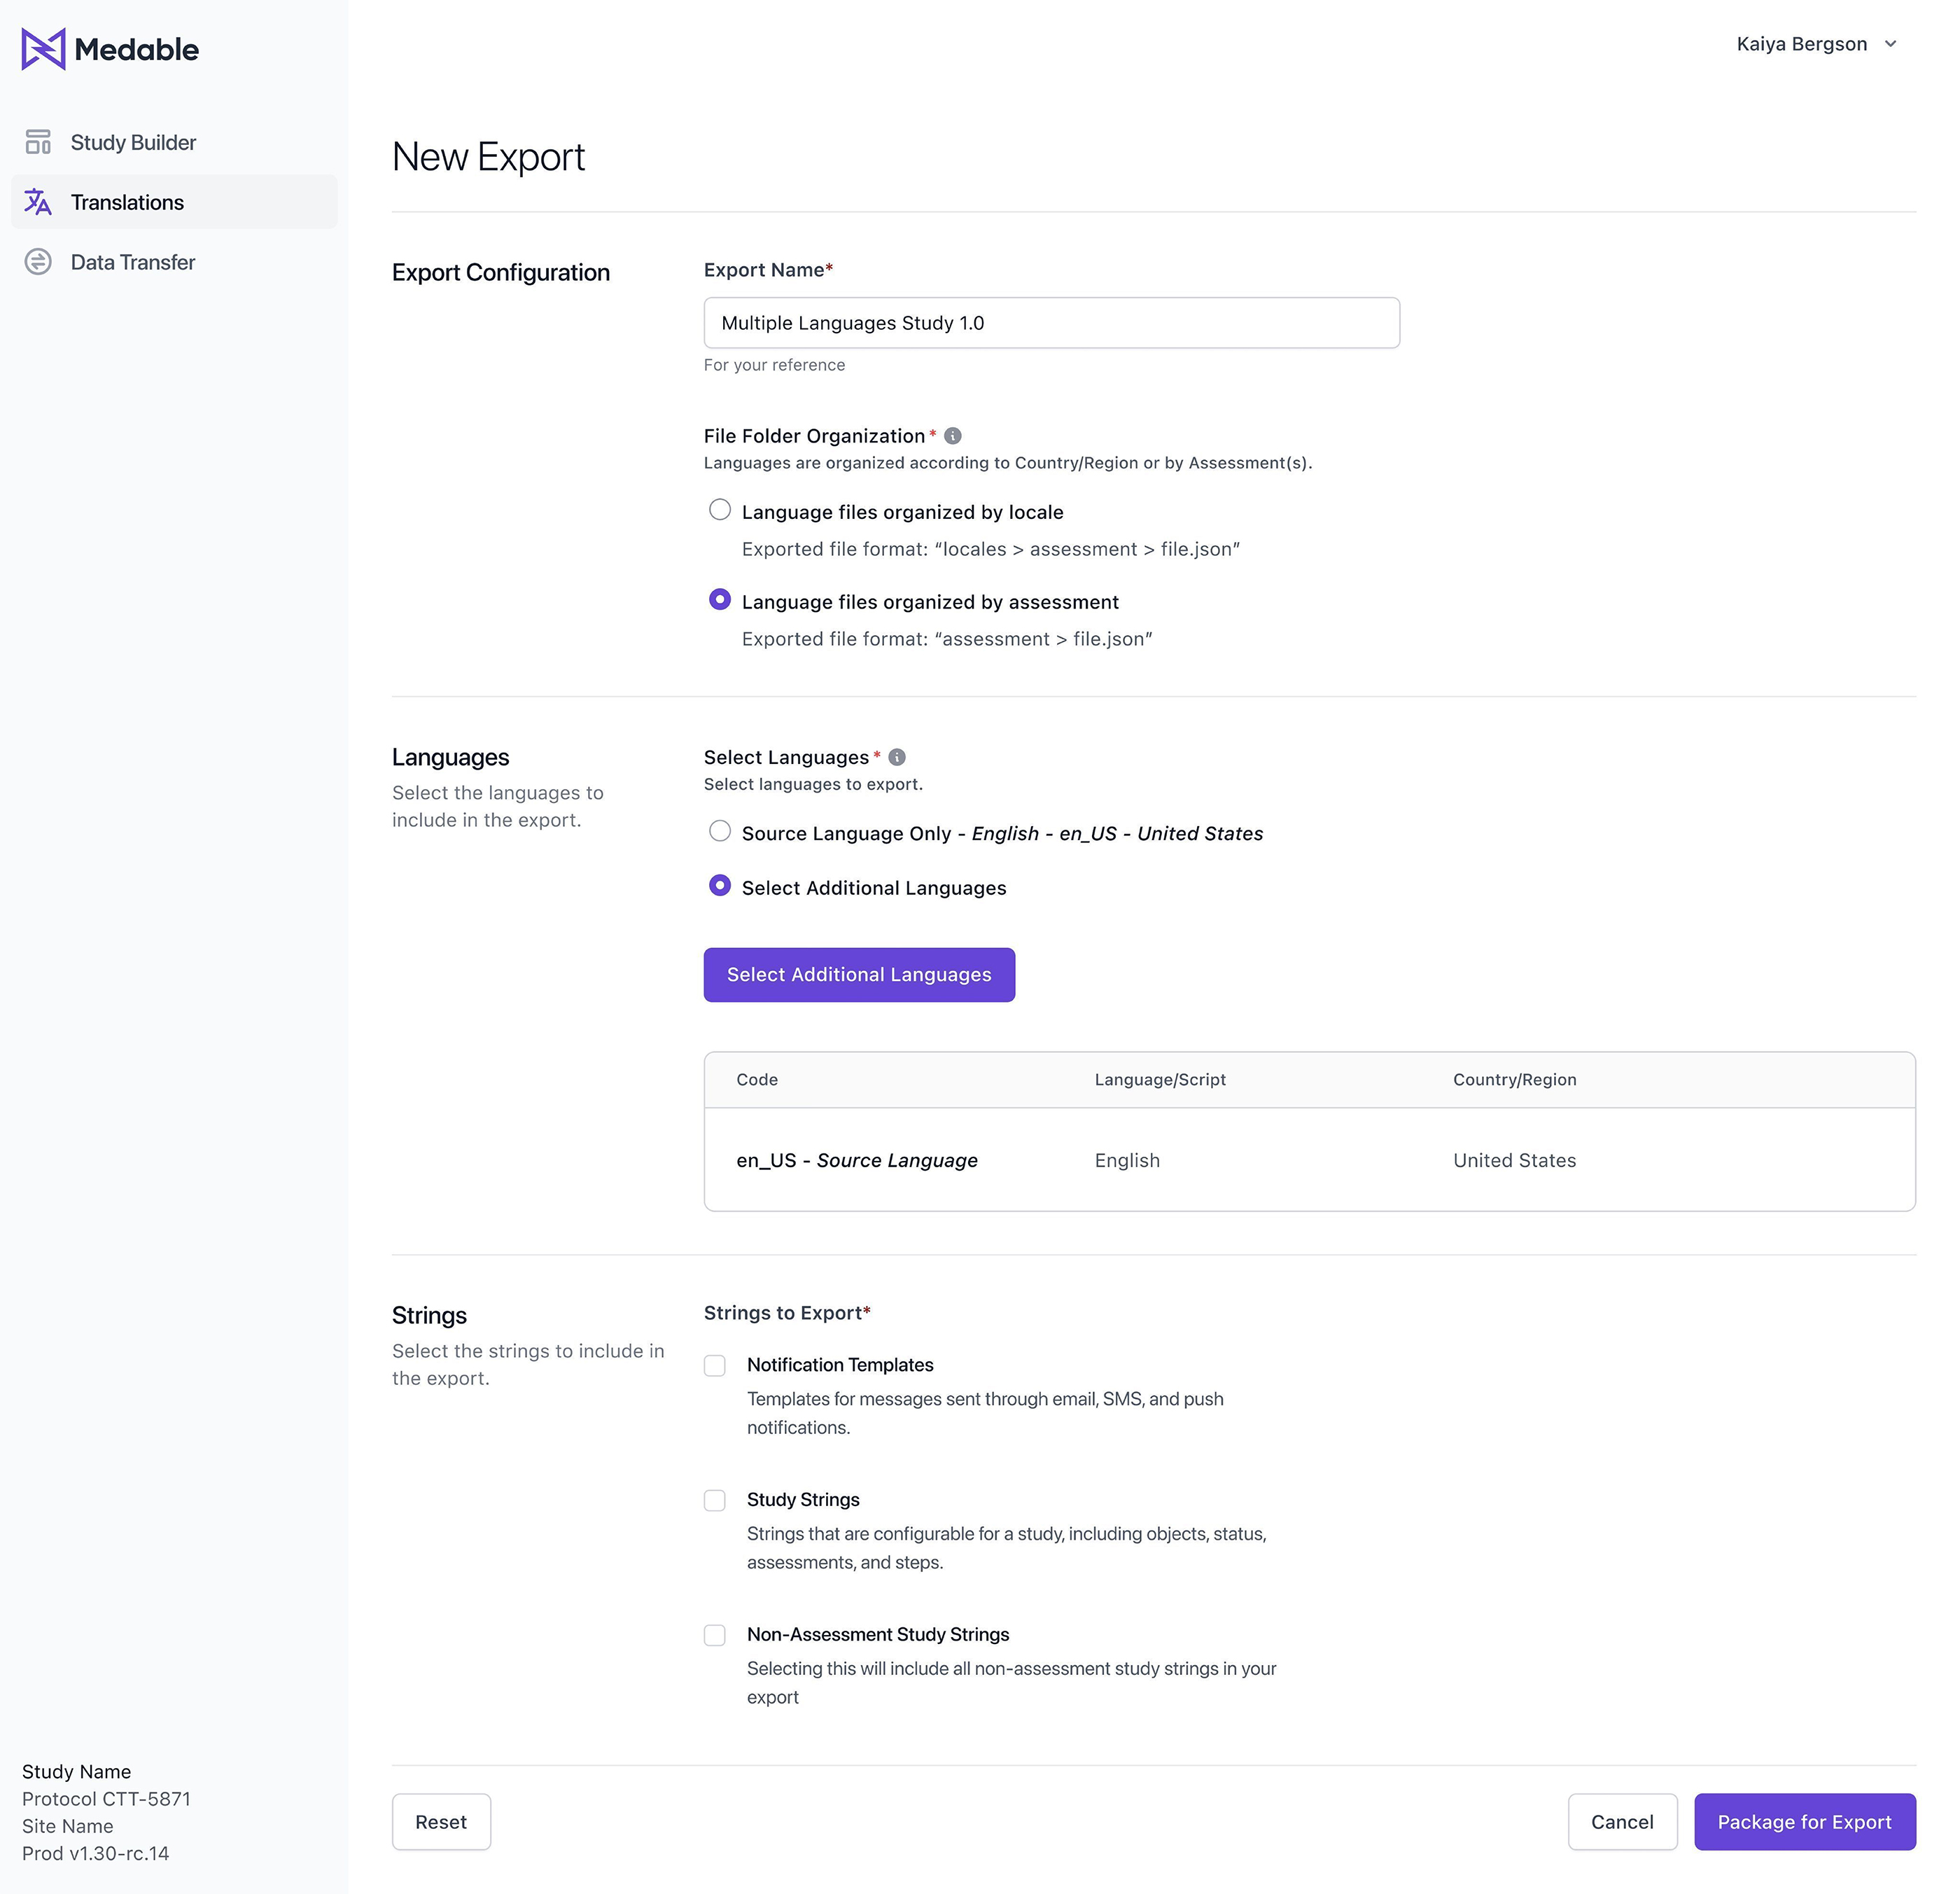Click the Reset button
Image resolution: width=1960 pixels, height=1894 pixels.
441,1822
